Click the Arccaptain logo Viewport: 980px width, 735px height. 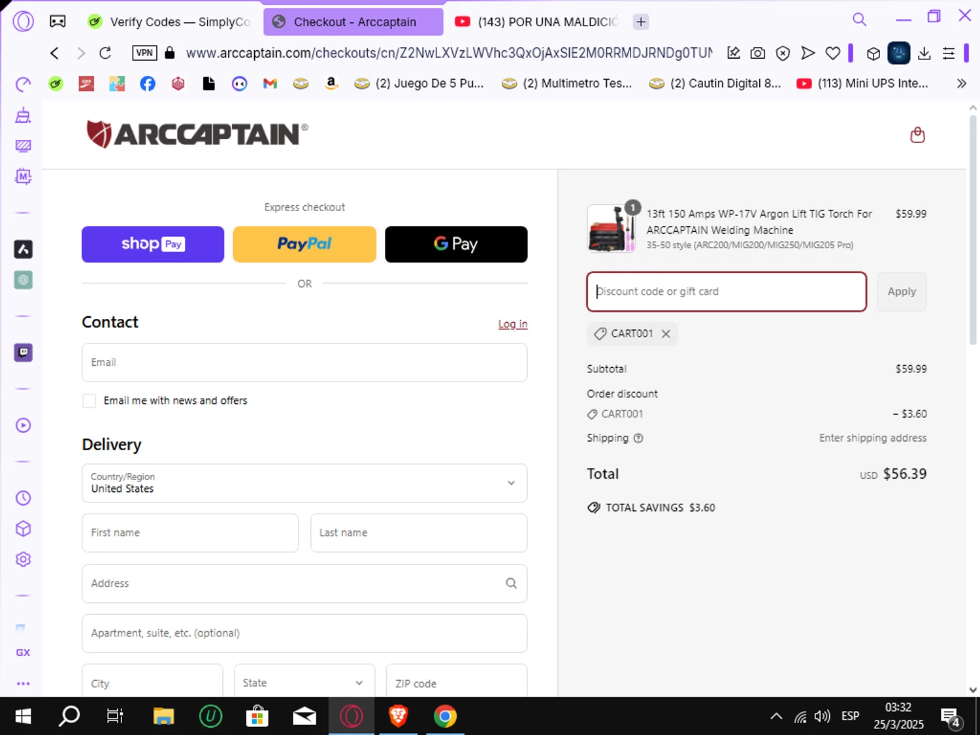pos(197,134)
